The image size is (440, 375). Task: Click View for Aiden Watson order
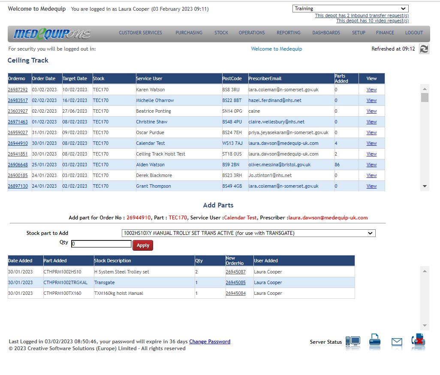[x=371, y=165]
